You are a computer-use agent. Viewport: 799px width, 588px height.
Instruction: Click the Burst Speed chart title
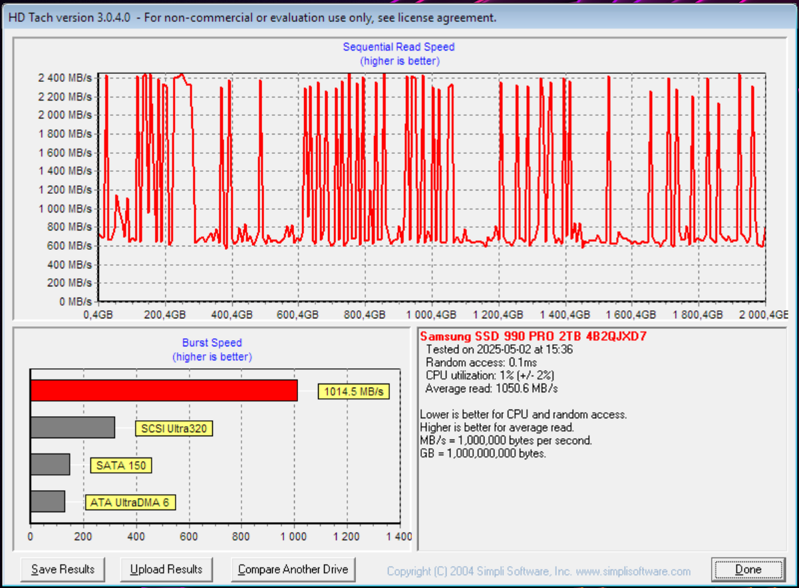(x=212, y=343)
